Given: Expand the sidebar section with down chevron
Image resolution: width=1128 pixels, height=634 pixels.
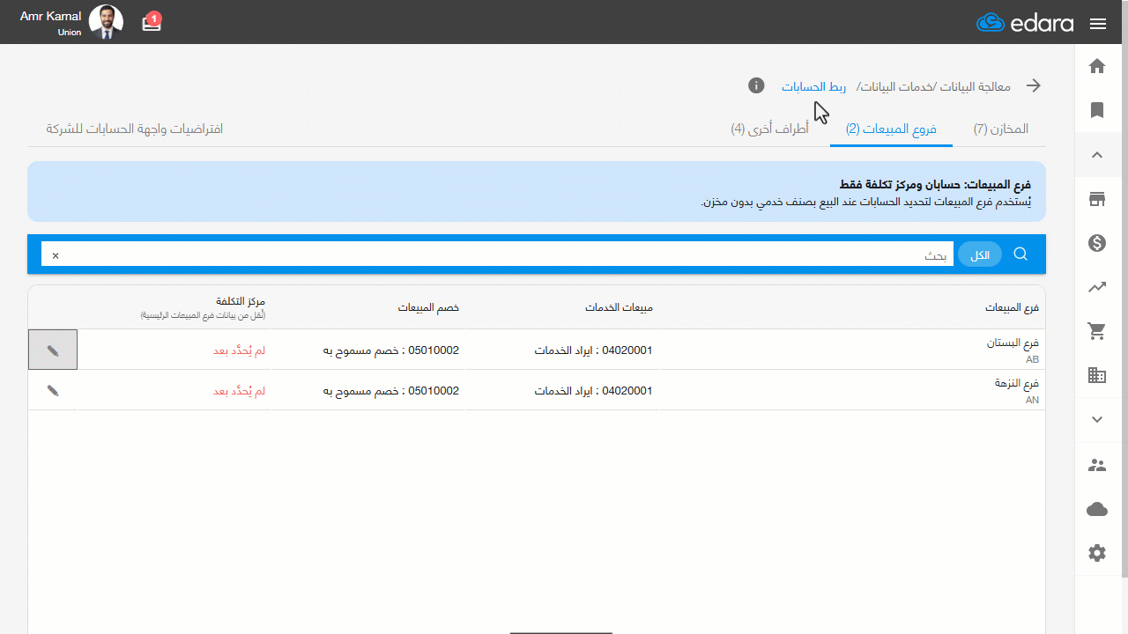Looking at the screenshot, I should [x=1097, y=419].
